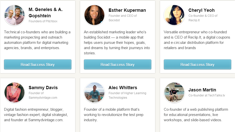This screenshot has height=132, width=235.
Task: Click "Founder of Sammydvintage.com" subtitle
Action: (x=43, y=95)
